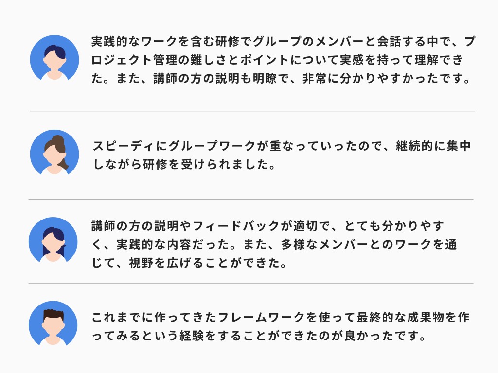Click the long dark-haired woman avatar
The width and height of the screenshot is (498, 373).
click(53, 240)
